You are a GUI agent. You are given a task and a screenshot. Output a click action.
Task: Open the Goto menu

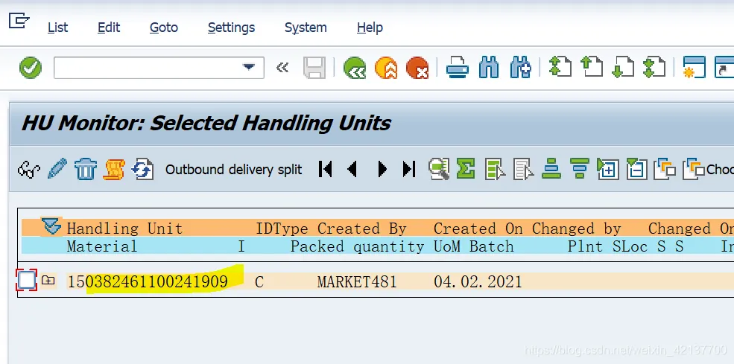[164, 28]
